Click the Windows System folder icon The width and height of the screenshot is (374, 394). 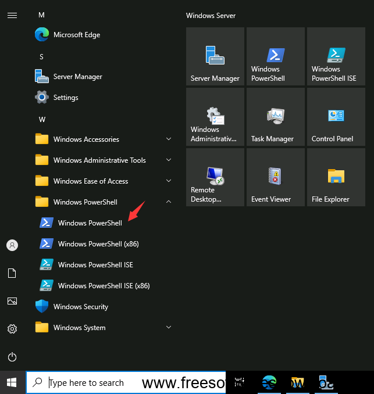(42, 327)
